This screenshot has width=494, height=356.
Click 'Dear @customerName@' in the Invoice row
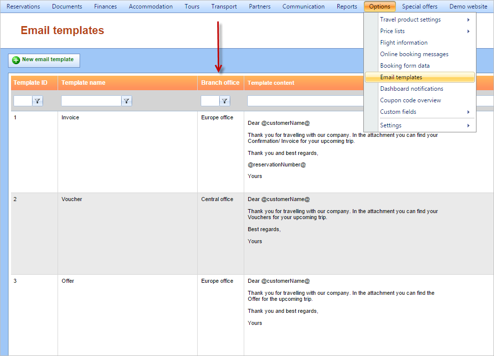pos(279,123)
